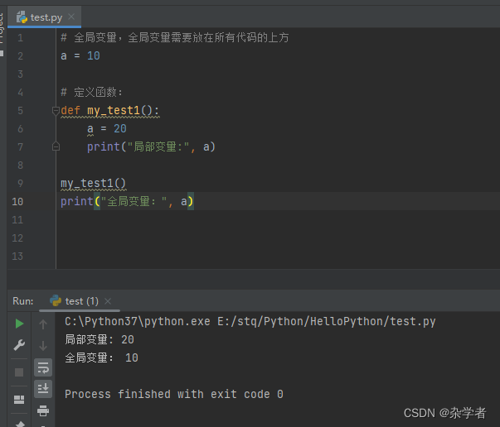Click the Python file icon on test.py tab
The image size is (500, 427).
click(x=22, y=17)
